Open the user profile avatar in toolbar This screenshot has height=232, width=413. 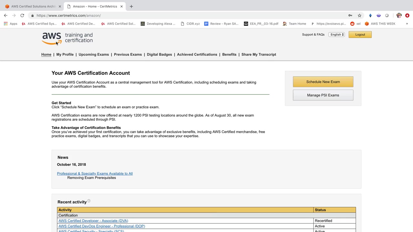399,15
